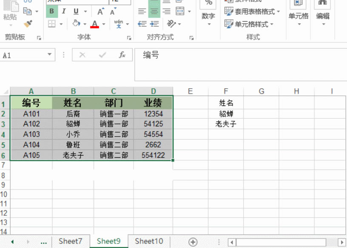The image size is (347, 248).
Task: Open the 数字 number format group
Action: (208, 16)
